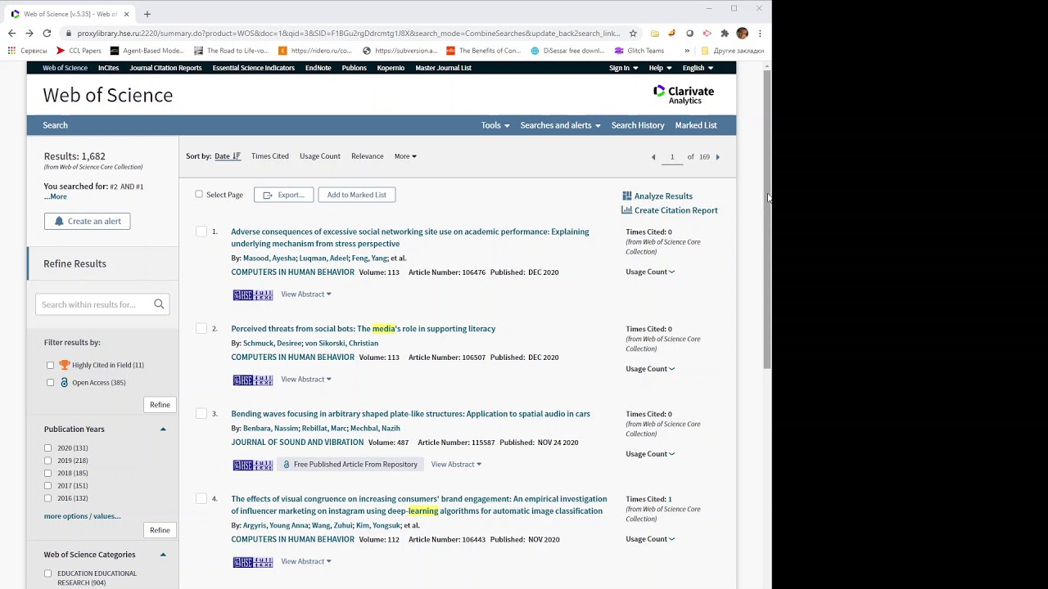Expand Usage Count for article 2
This screenshot has width=1048, height=589.
650,369
